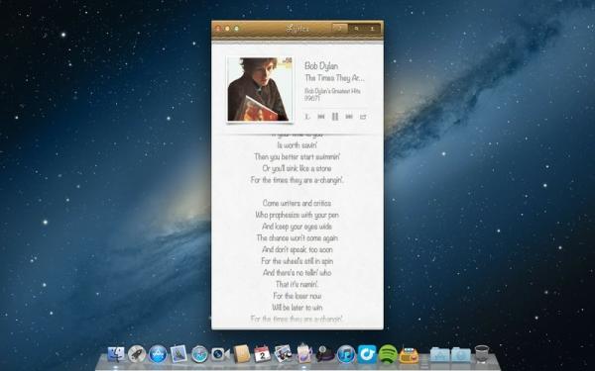The width and height of the screenshot is (595, 371).
Task: Click the artist name Bob Dylan
Action: pyautogui.click(x=321, y=66)
